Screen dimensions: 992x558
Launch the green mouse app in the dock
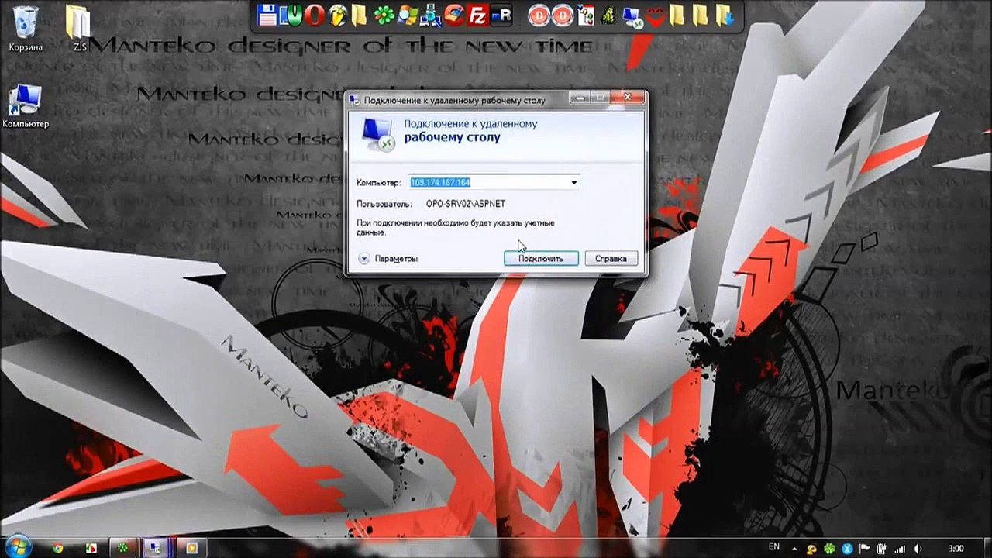(x=291, y=15)
